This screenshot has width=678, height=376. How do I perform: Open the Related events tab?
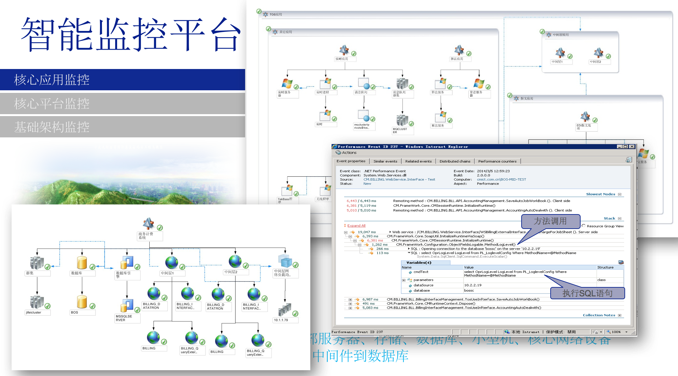click(418, 161)
